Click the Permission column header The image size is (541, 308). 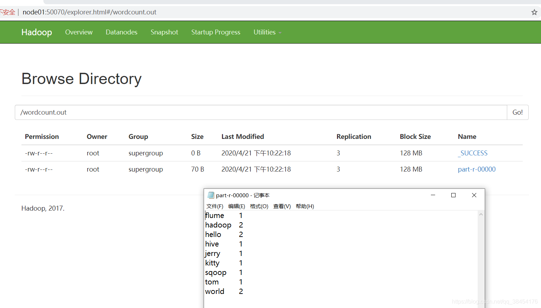(x=42, y=136)
